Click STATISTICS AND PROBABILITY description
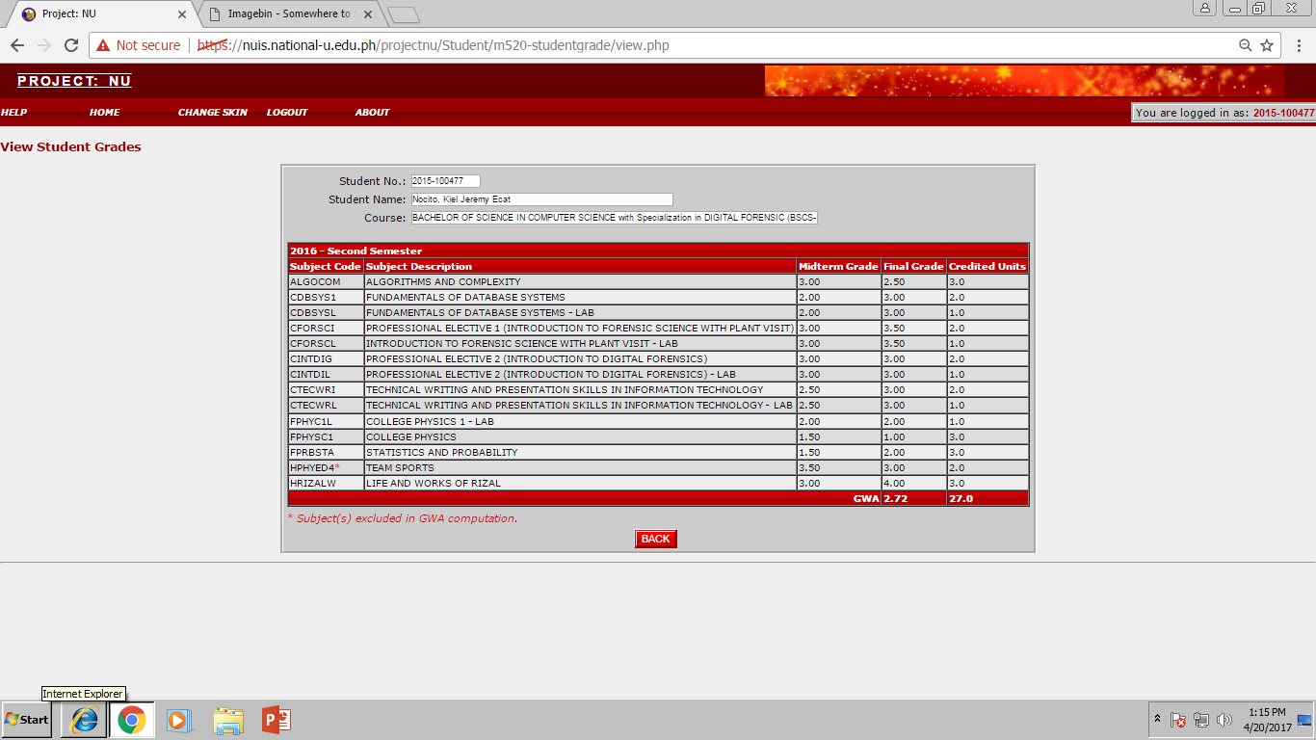This screenshot has height=740, width=1316. [x=442, y=452]
